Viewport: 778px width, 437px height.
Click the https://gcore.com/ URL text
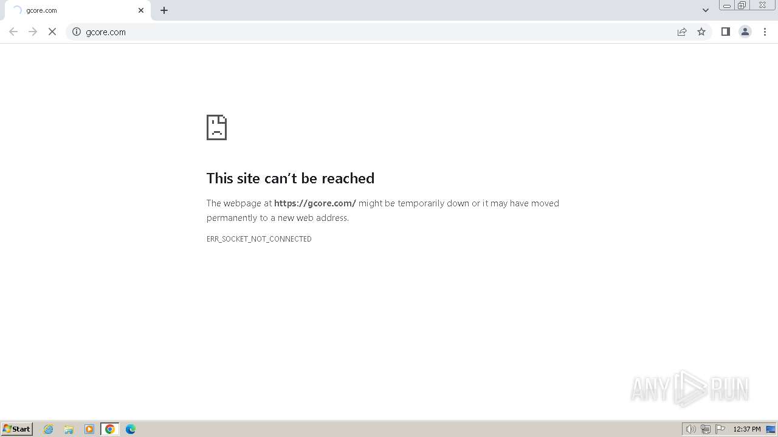click(x=315, y=203)
